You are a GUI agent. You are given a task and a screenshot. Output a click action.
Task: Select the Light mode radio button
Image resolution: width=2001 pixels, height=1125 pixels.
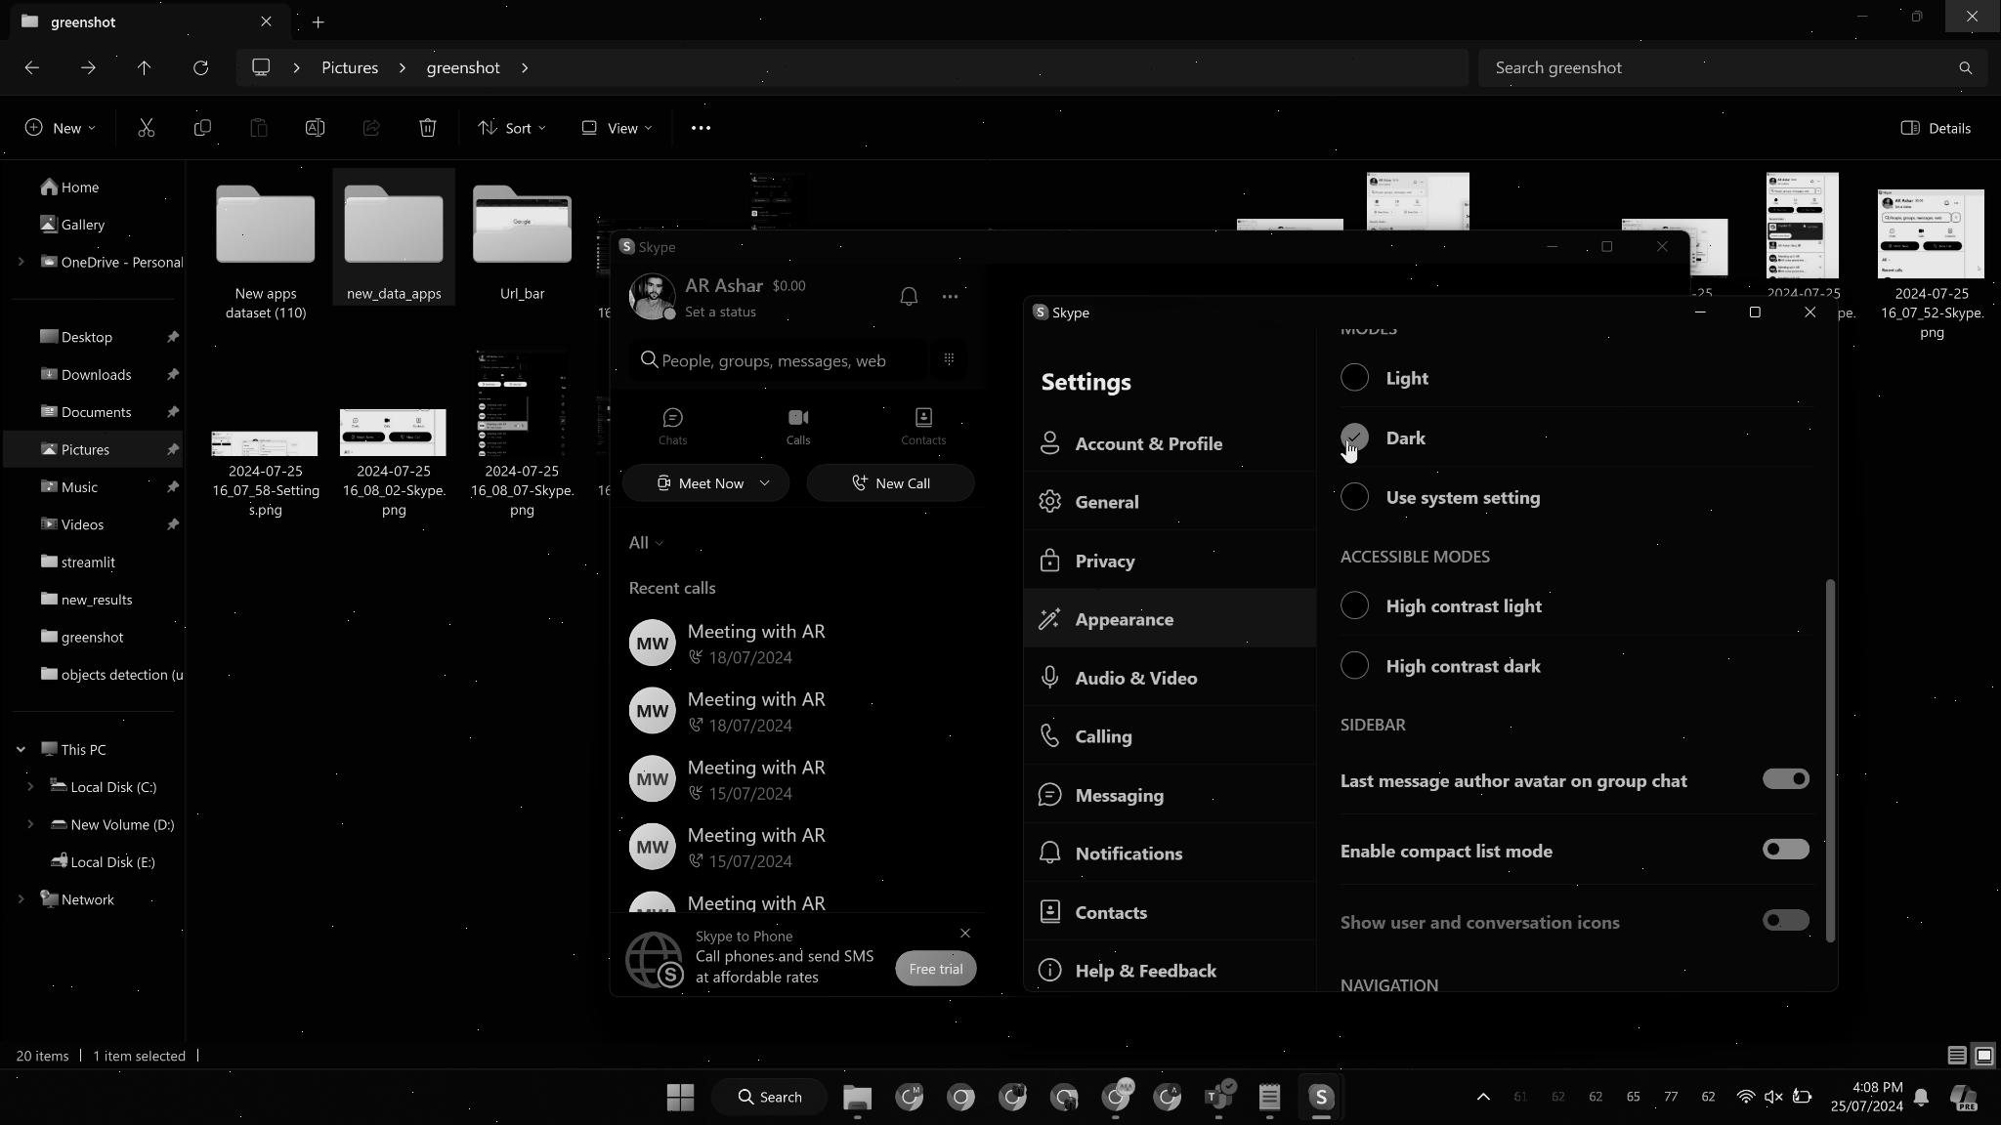1354,378
